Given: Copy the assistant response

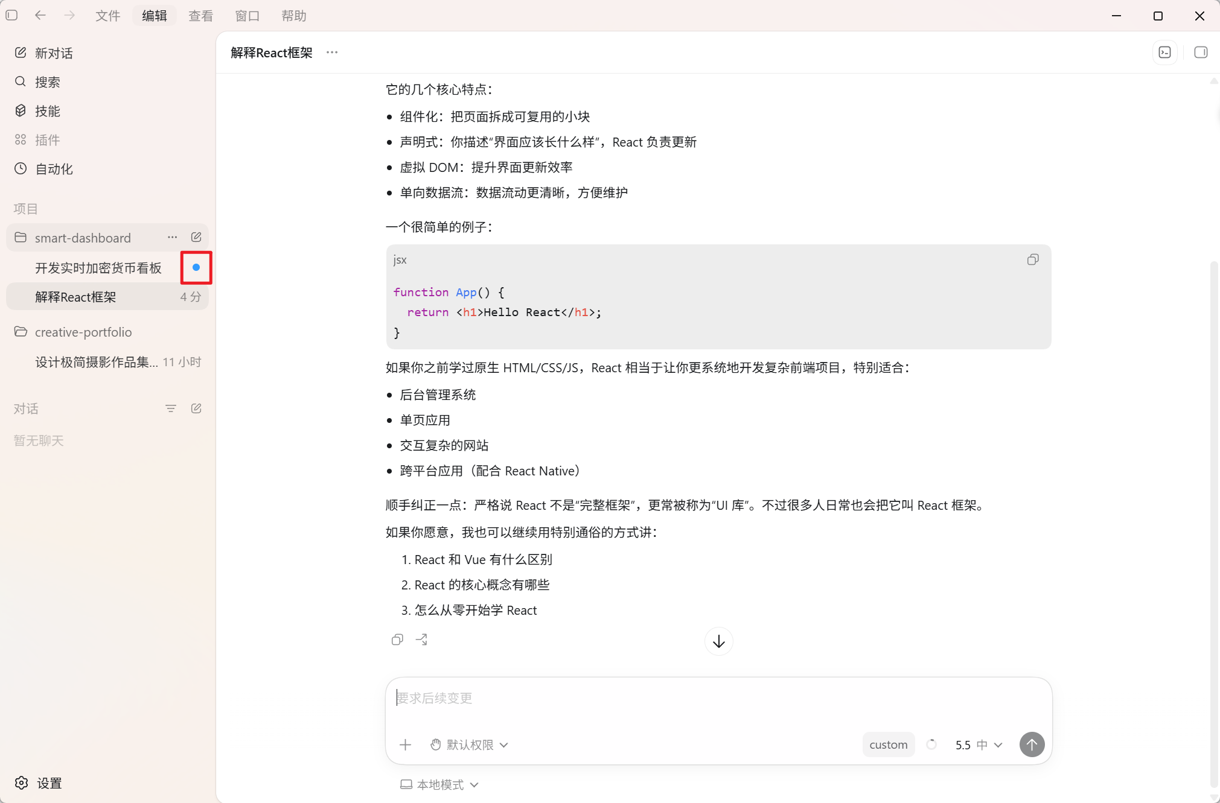Looking at the screenshot, I should click(x=397, y=640).
